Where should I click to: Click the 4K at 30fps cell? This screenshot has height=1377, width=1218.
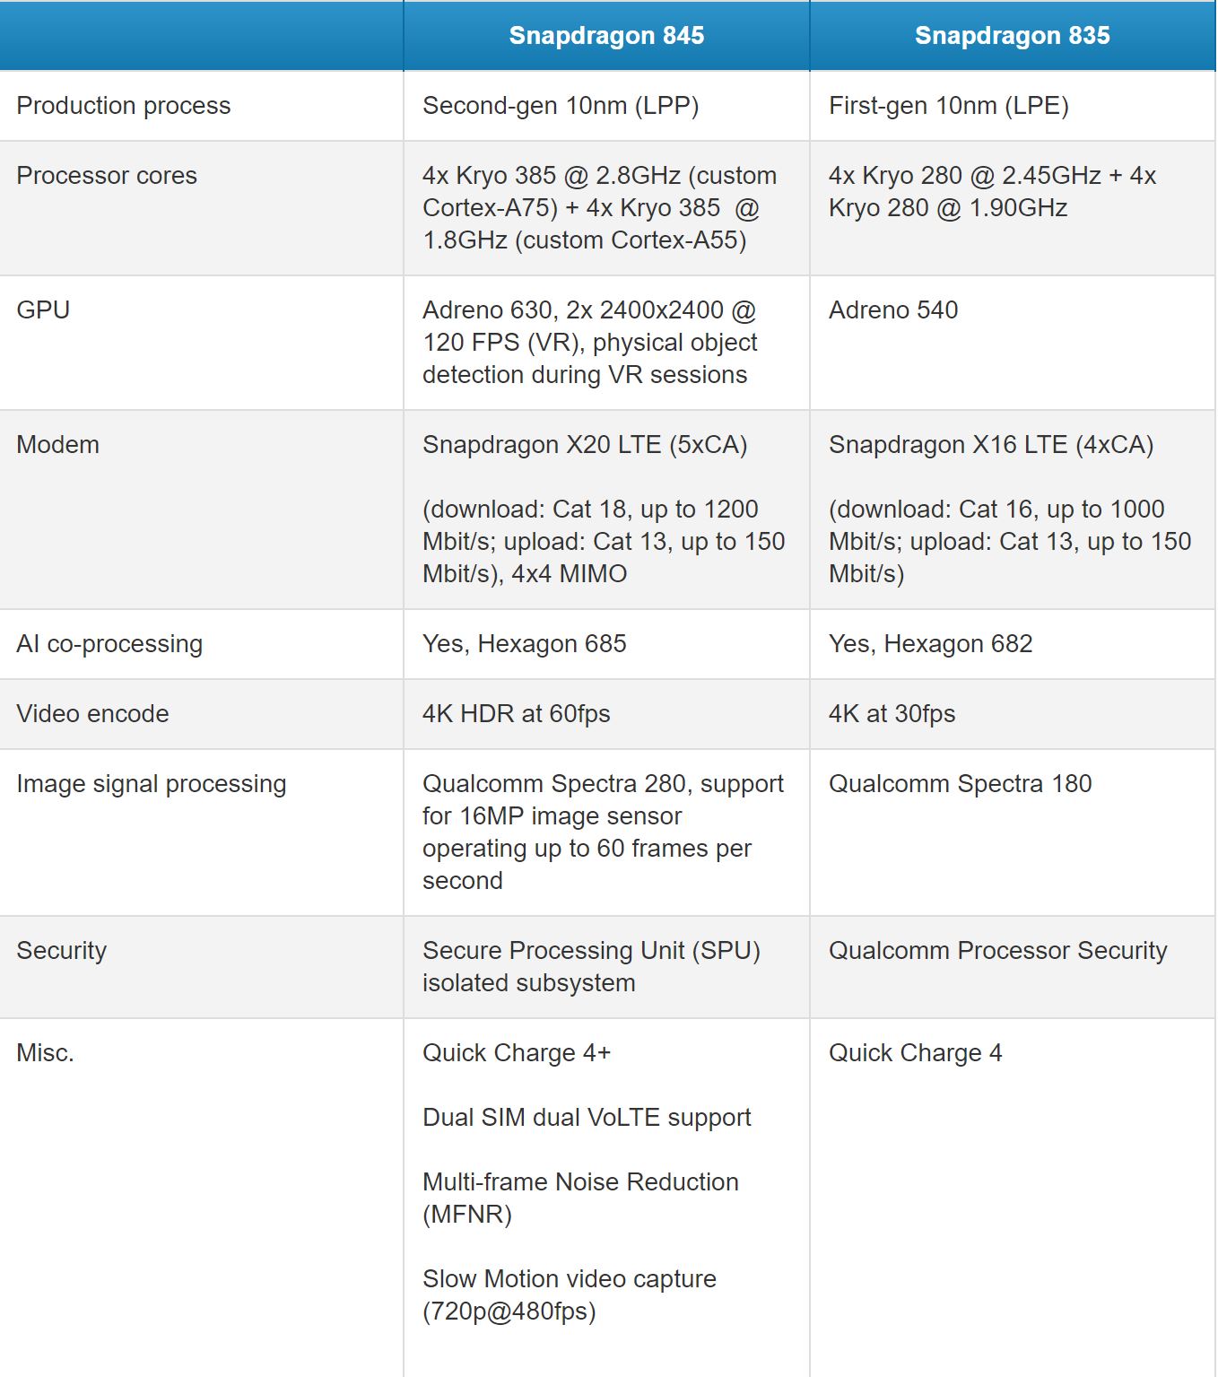click(892, 714)
